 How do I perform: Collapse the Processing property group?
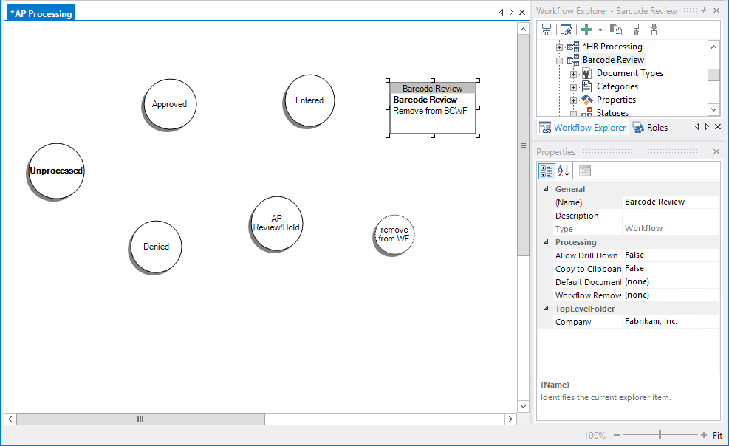point(546,241)
